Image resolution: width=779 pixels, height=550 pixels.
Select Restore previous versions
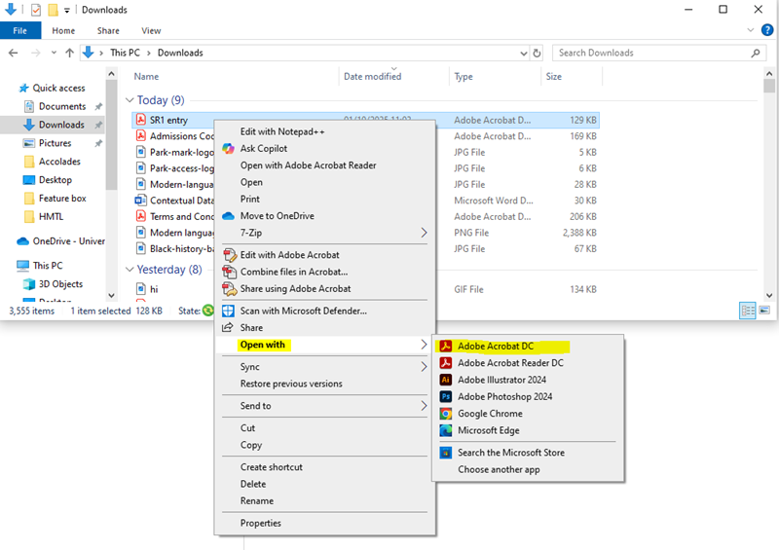coord(291,384)
